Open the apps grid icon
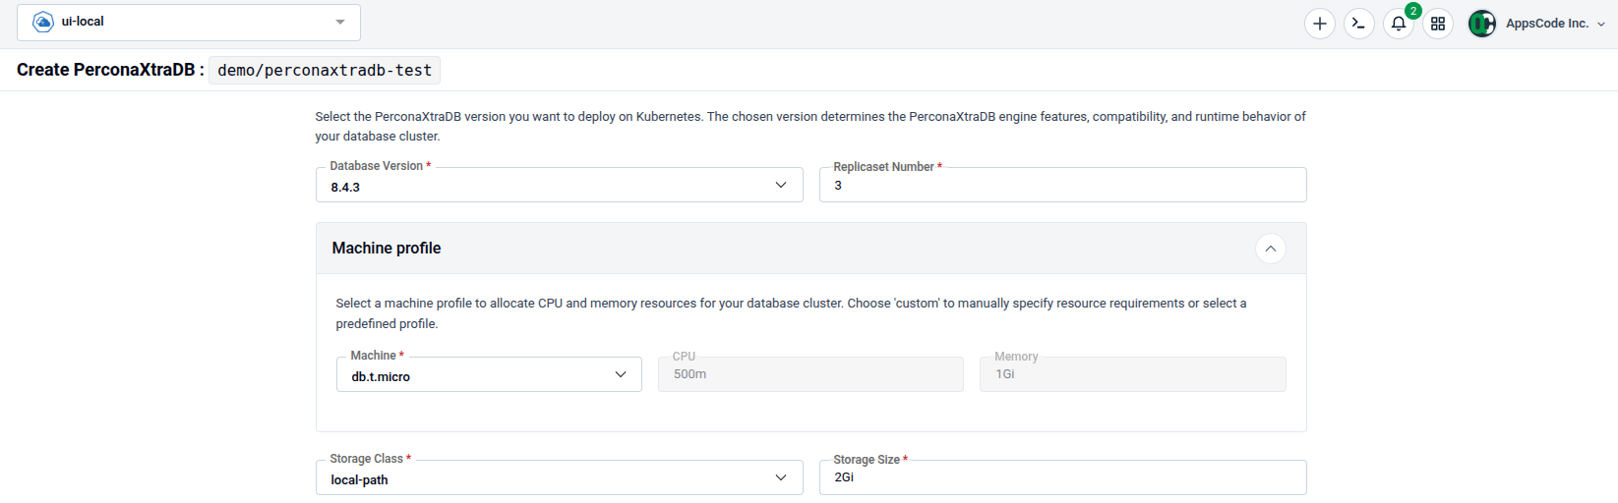Screen dimensions: 1618x503 click(1437, 24)
